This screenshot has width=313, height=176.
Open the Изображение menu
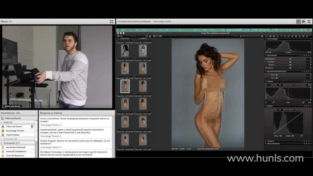[x=188, y=30]
